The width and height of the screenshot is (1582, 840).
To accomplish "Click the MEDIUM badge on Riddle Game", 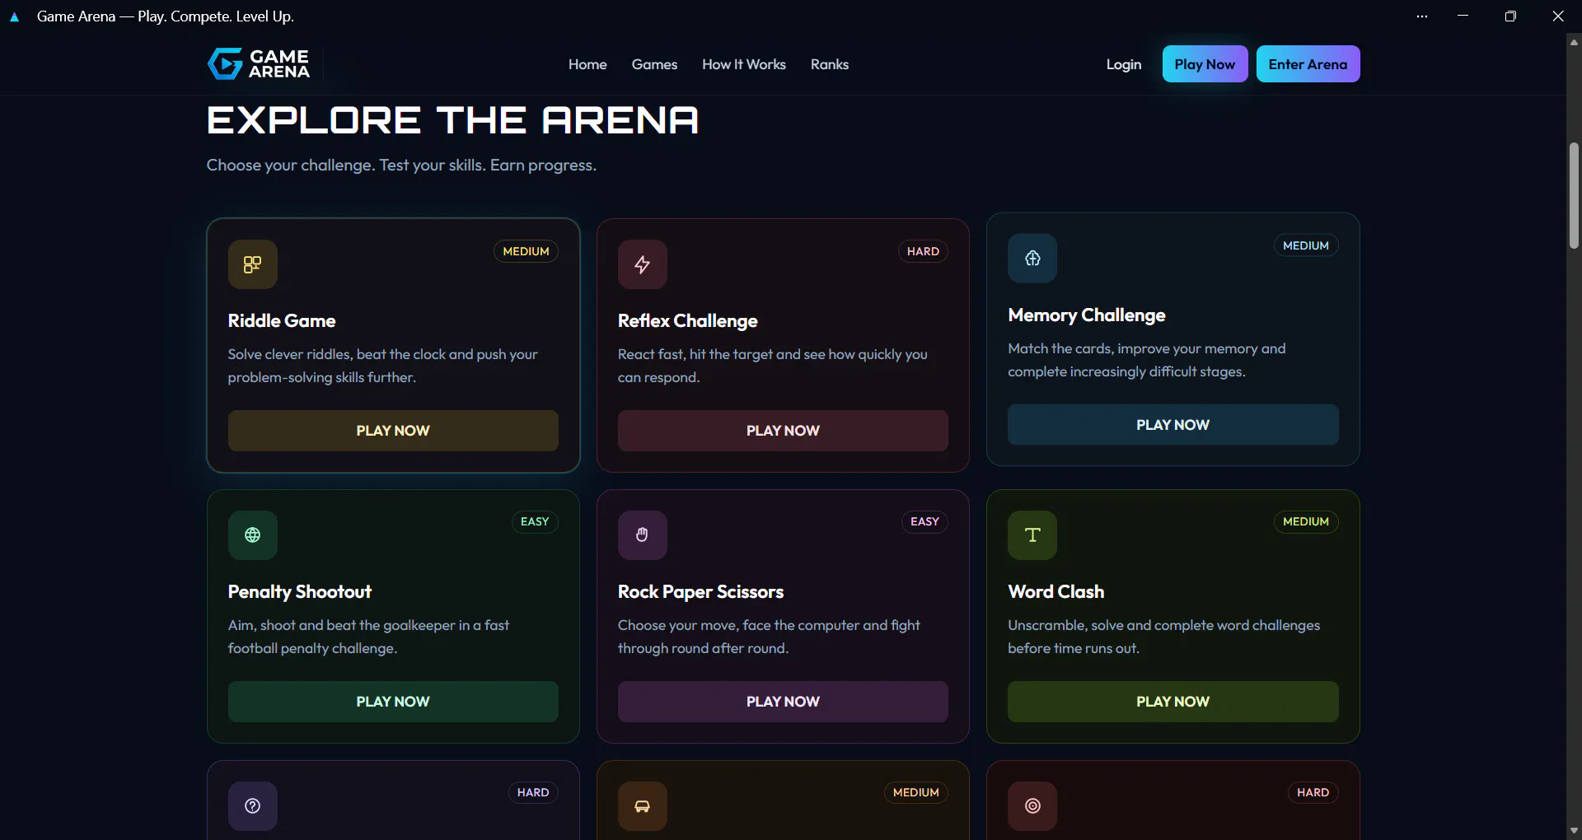I will pyautogui.click(x=526, y=251).
